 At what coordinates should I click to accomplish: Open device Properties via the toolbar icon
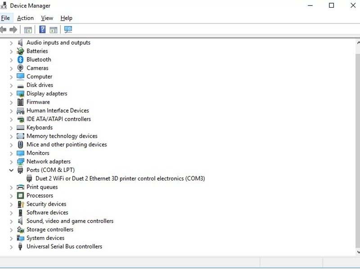[53, 29]
